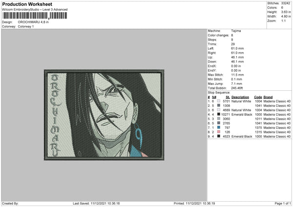Select the Color changes value 8
The height and width of the screenshot is (207, 293).
pos(232,35)
